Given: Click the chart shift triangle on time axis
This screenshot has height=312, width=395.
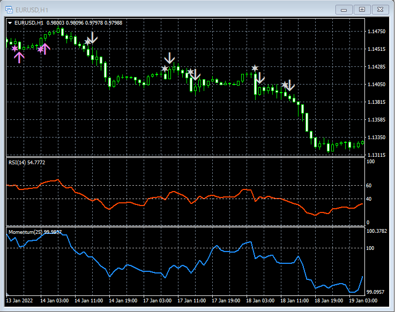Looking at the screenshot, I should point(8,294).
